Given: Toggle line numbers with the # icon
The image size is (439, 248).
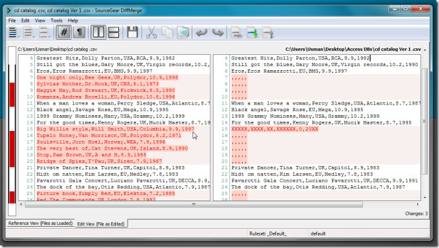Looking at the screenshot, I should tap(64, 32).
